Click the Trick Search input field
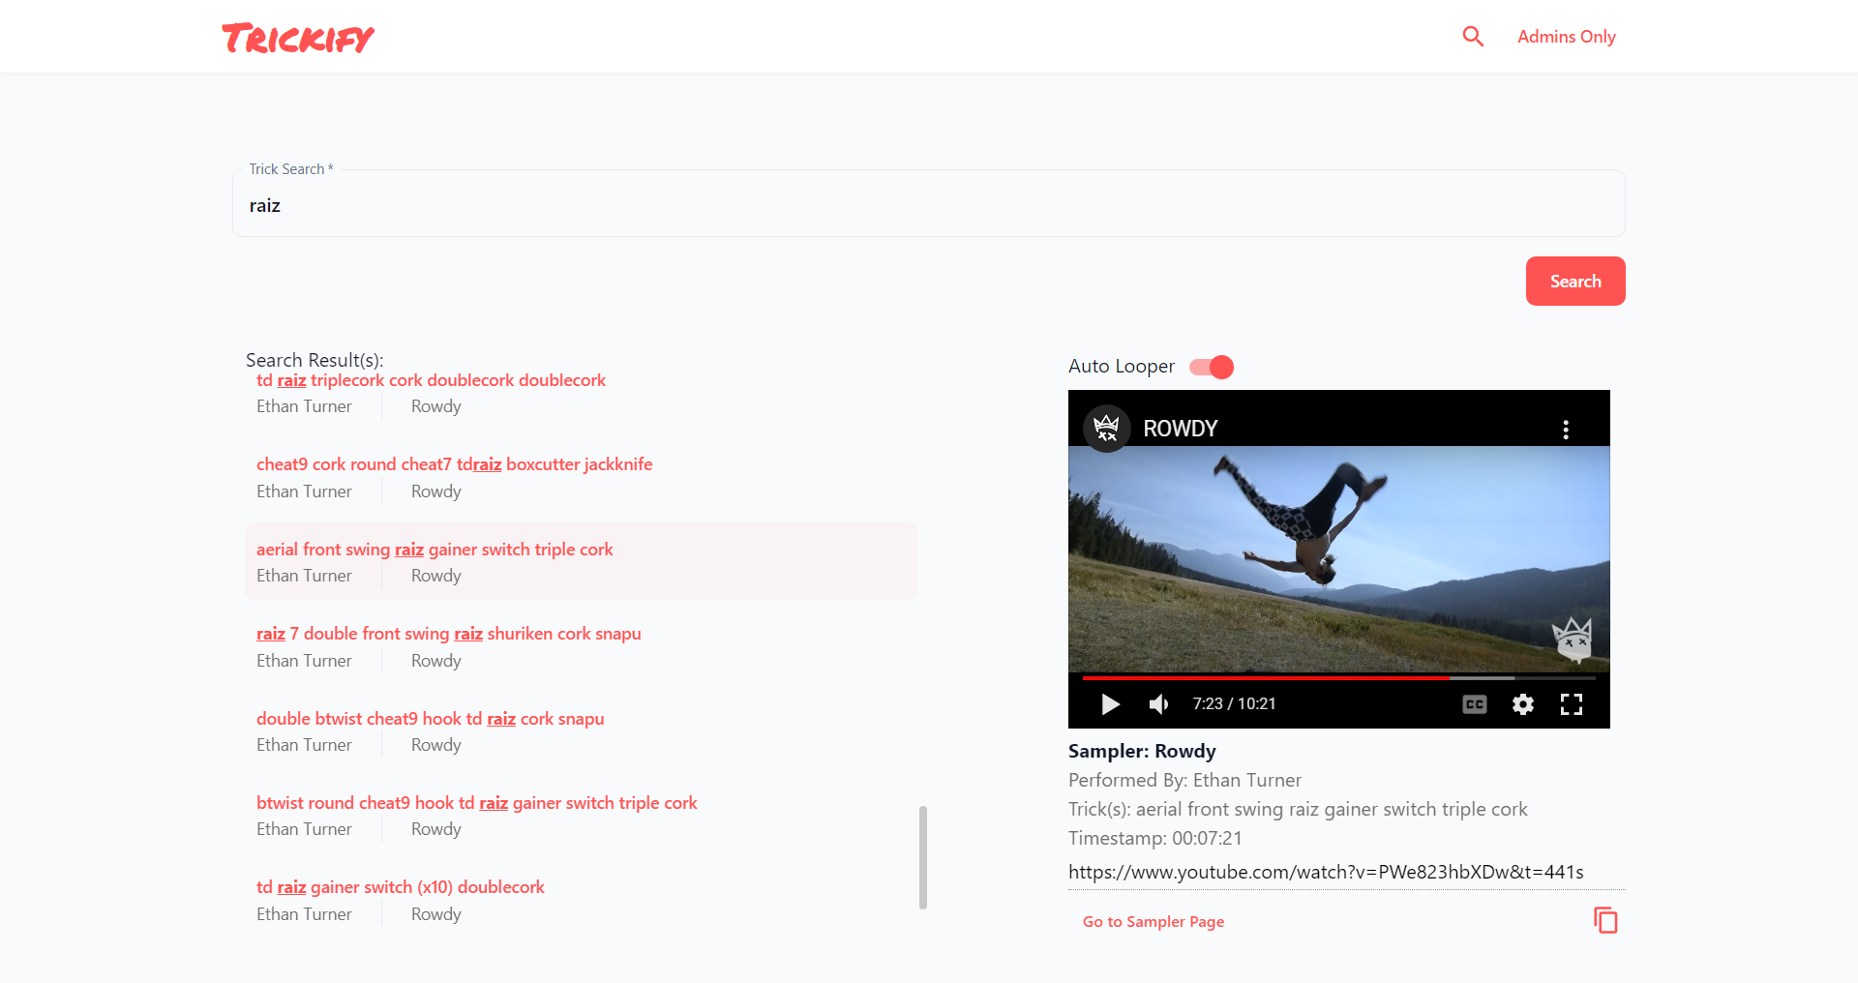Image resolution: width=1858 pixels, height=983 pixels. coord(928,204)
